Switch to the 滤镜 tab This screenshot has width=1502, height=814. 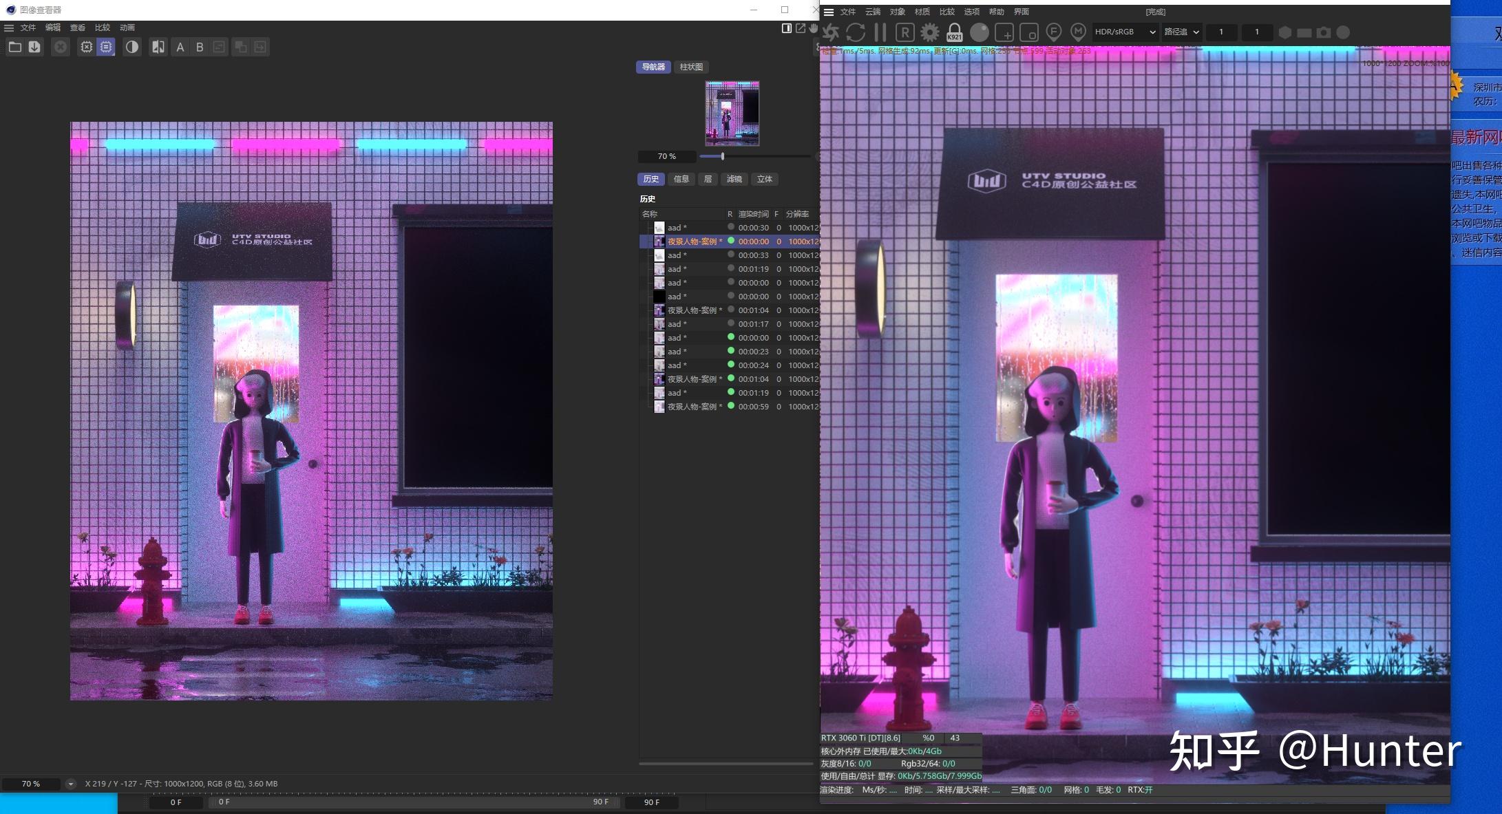(x=734, y=179)
